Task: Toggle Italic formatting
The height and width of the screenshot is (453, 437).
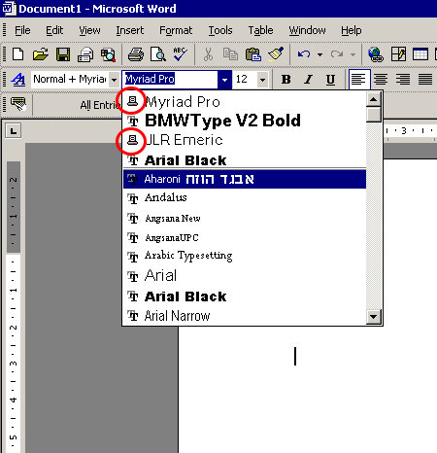Action: [x=308, y=79]
